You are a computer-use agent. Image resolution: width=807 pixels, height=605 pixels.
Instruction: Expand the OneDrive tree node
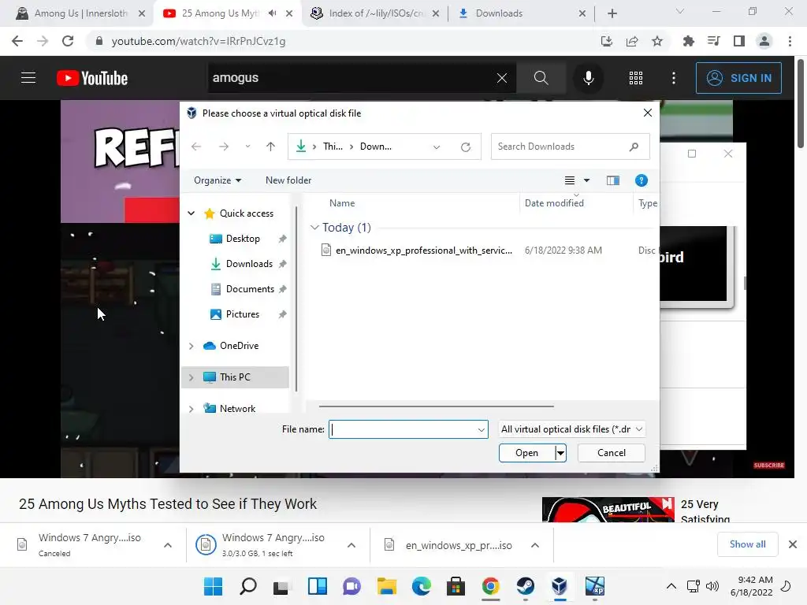tap(192, 347)
